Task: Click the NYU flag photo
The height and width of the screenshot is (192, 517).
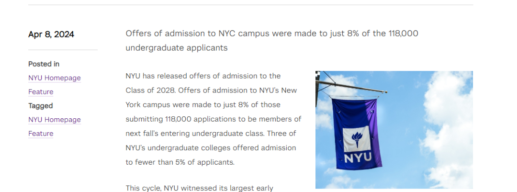Action: pyautogui.click(x=394, y=130)
